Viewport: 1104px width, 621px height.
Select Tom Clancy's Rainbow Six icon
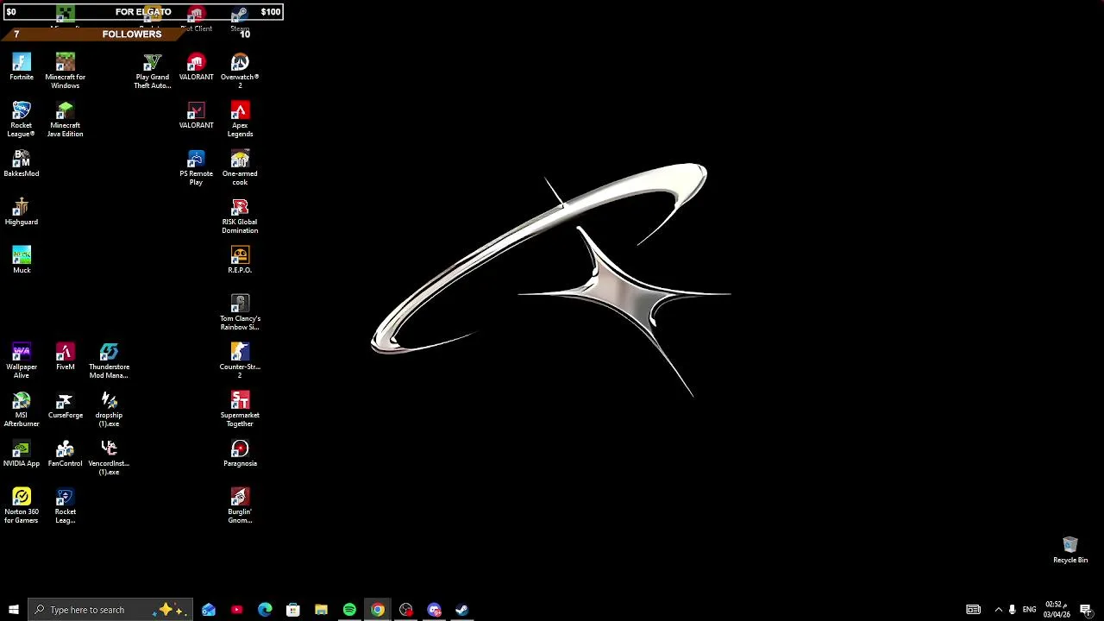click(x=240, y=313)
